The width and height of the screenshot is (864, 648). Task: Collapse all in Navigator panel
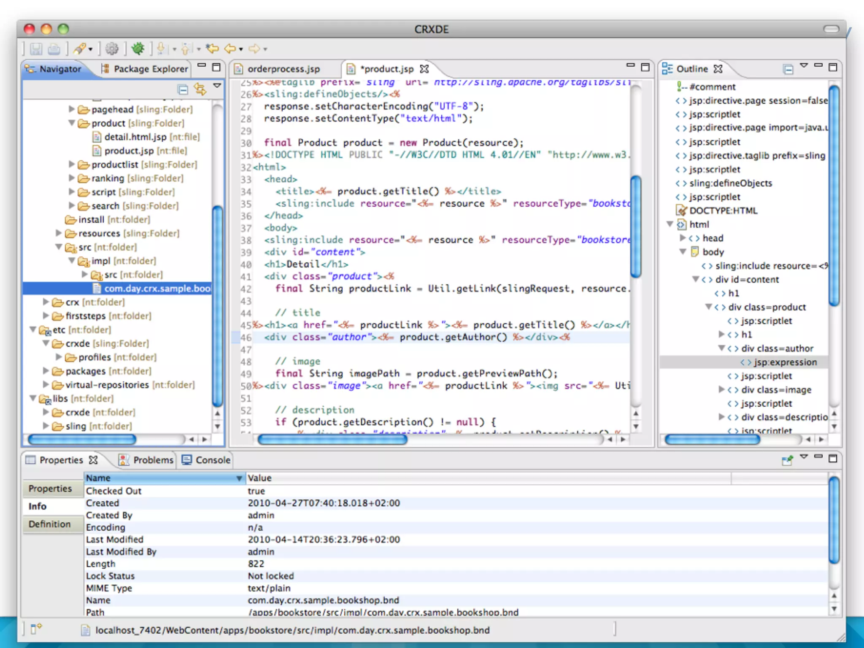point(183,89)
